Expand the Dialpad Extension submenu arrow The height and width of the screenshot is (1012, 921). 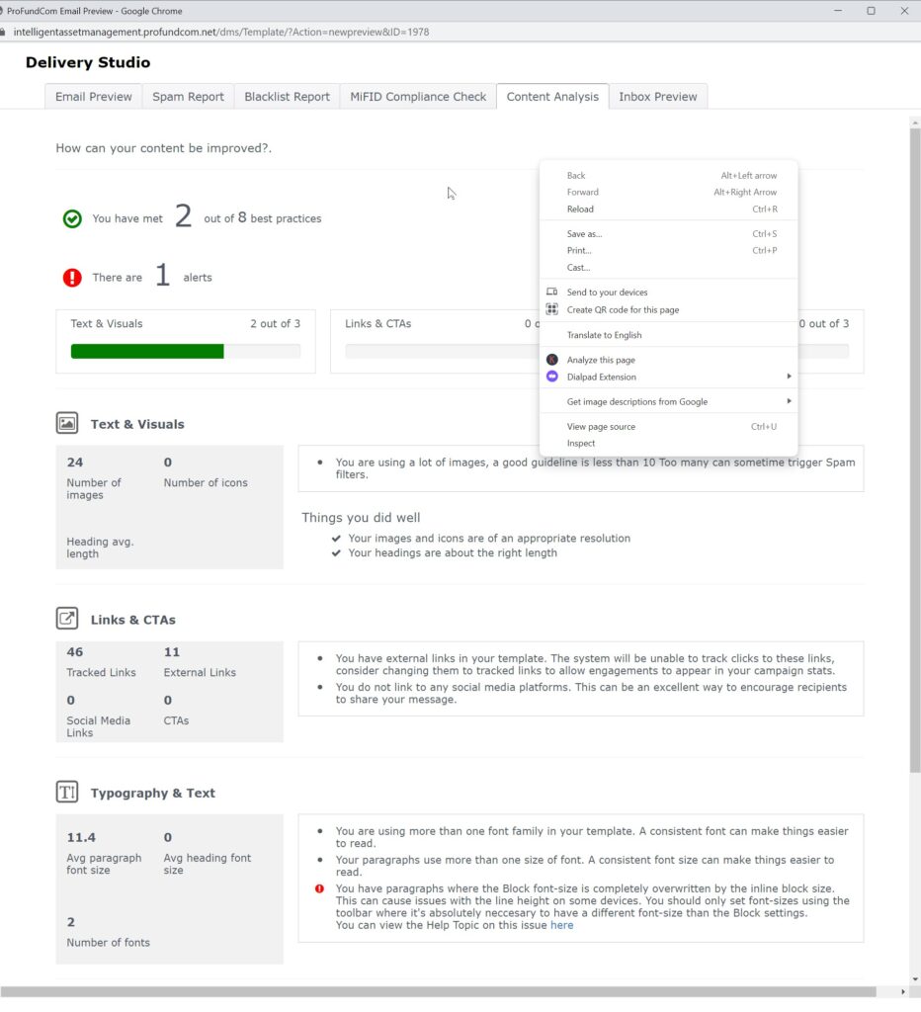point(789,377)
